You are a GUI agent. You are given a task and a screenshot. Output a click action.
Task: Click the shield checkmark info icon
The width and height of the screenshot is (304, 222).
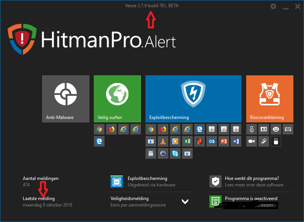pos(215,181)
